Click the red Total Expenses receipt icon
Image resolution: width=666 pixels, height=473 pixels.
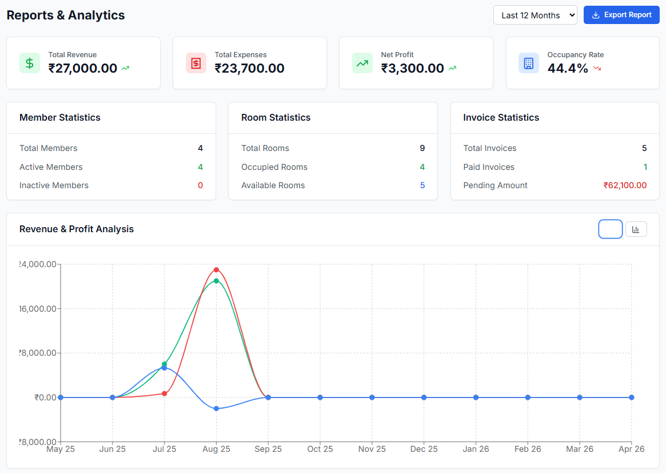click(x=196, y=63)
